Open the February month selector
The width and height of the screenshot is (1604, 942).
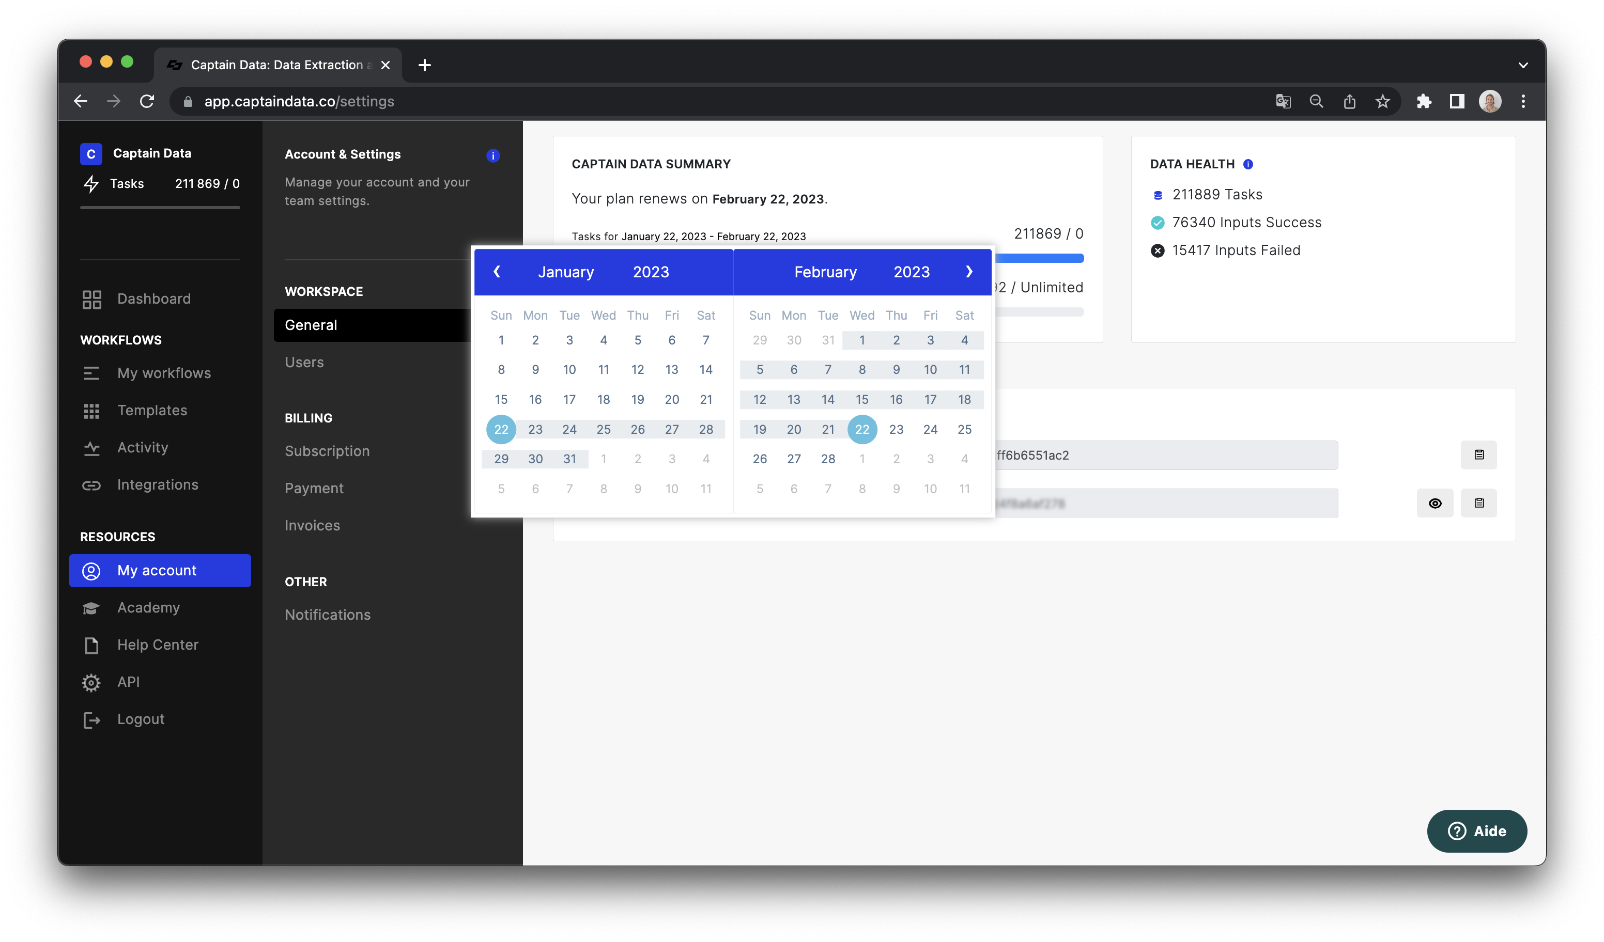[826, 272]
